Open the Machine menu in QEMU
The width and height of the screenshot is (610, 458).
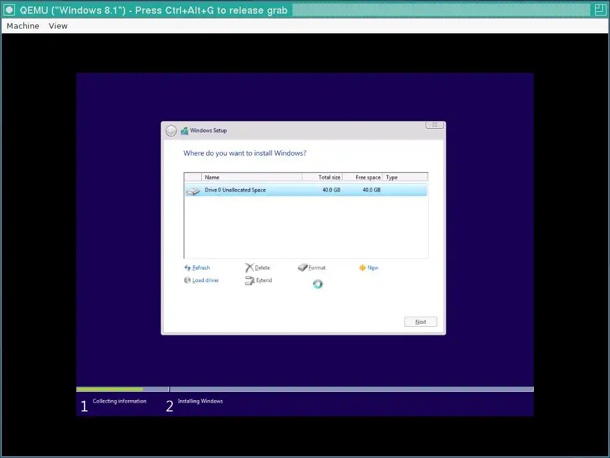coord(23,26)
